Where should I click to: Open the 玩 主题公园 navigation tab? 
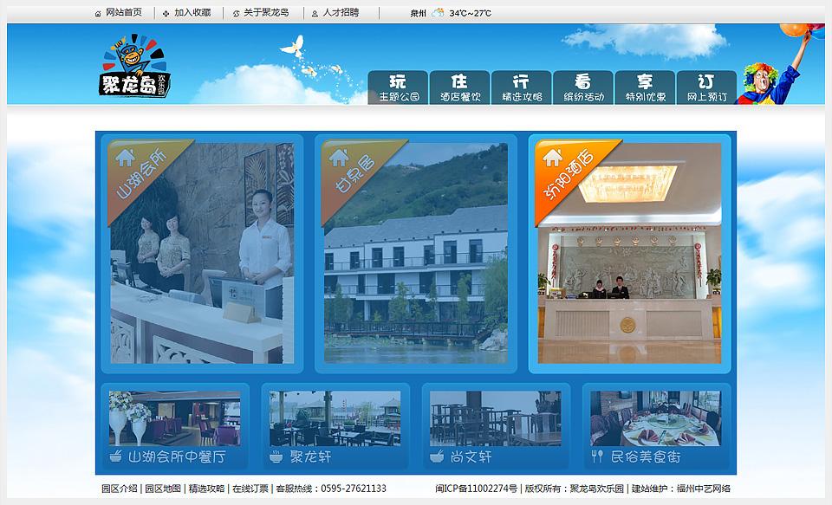pos(398,87)
